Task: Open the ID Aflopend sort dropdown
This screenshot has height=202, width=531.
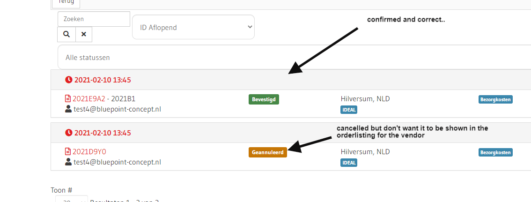Action: 193,27
